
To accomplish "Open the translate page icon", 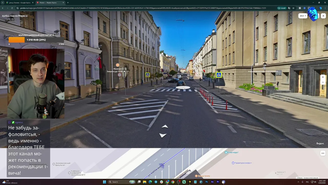I will coord(289,8).
